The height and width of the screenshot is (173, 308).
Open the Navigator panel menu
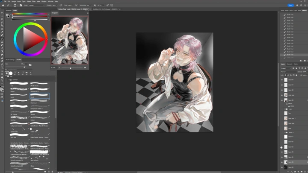pos(88,13)
